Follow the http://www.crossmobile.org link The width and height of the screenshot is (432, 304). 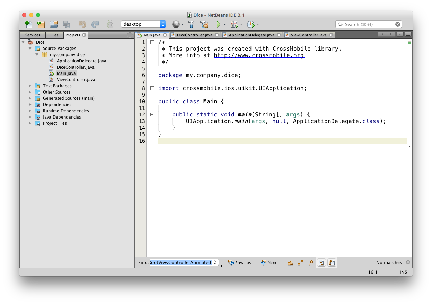[259, 55]
